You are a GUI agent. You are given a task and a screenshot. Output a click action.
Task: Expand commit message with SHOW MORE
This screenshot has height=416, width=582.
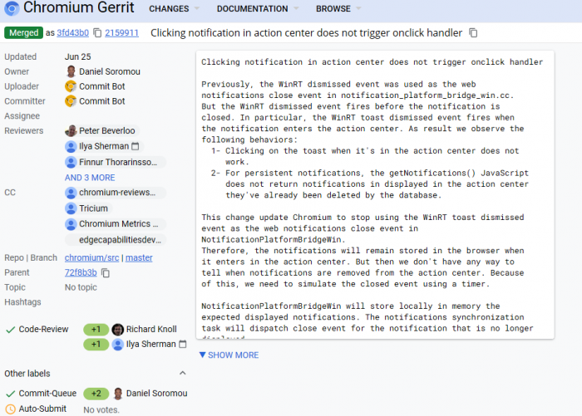[x=229, y=355]
